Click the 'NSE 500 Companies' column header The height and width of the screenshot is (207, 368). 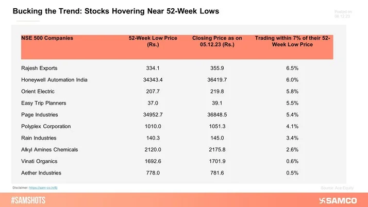[47, 38]
